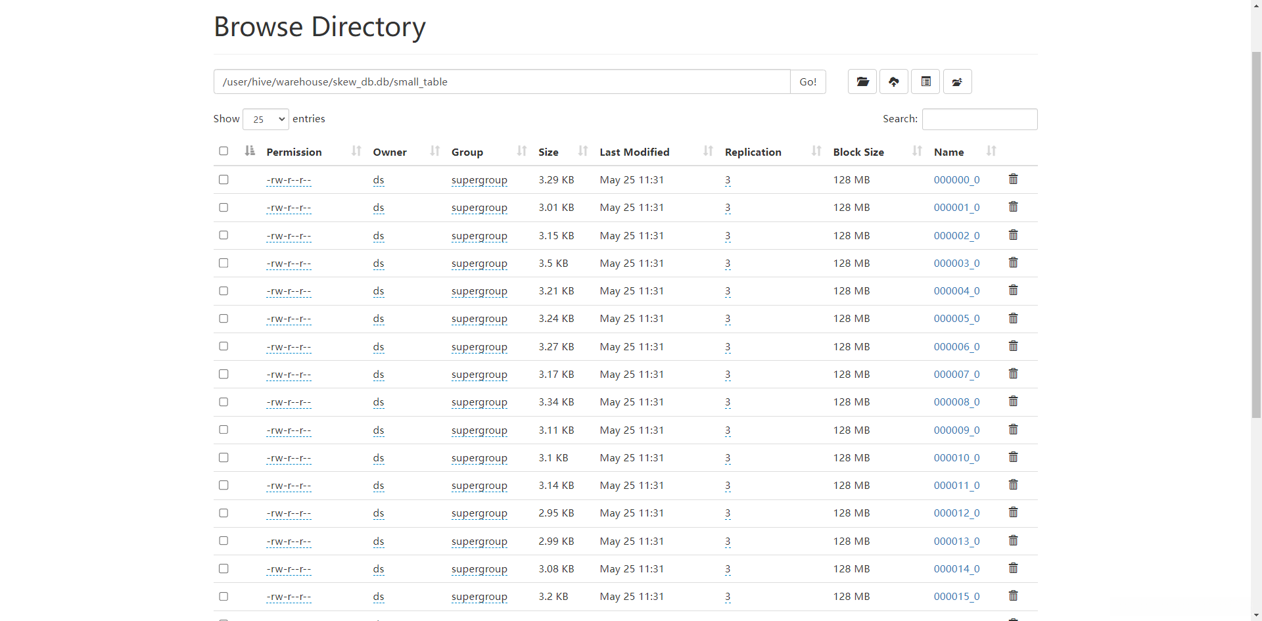Sort by Last Modified column header
The image size is (1262, 621).
(x=634, y=152)
